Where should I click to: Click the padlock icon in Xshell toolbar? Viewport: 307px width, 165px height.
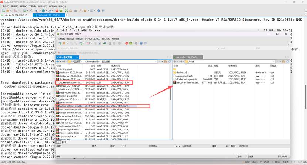tap(71, 11)
